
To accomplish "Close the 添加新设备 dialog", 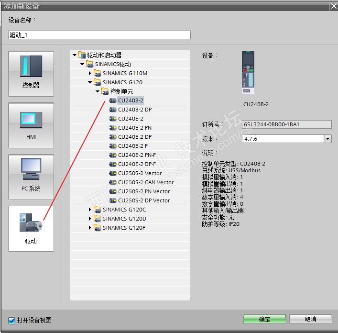I will [334, 6].
